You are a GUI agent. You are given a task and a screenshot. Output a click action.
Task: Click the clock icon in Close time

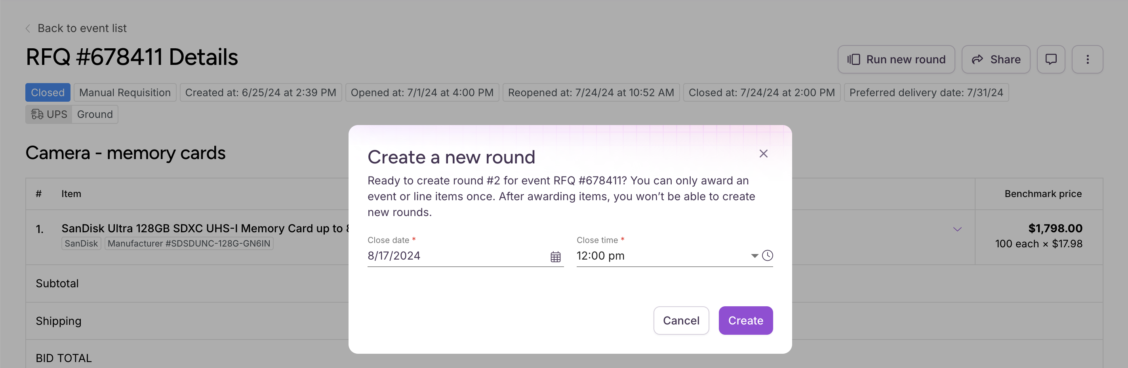pos(767,256)
